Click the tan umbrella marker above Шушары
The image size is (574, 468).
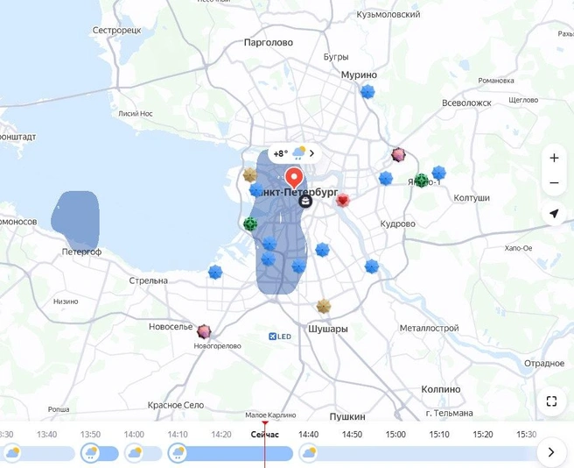pos(324,306)
